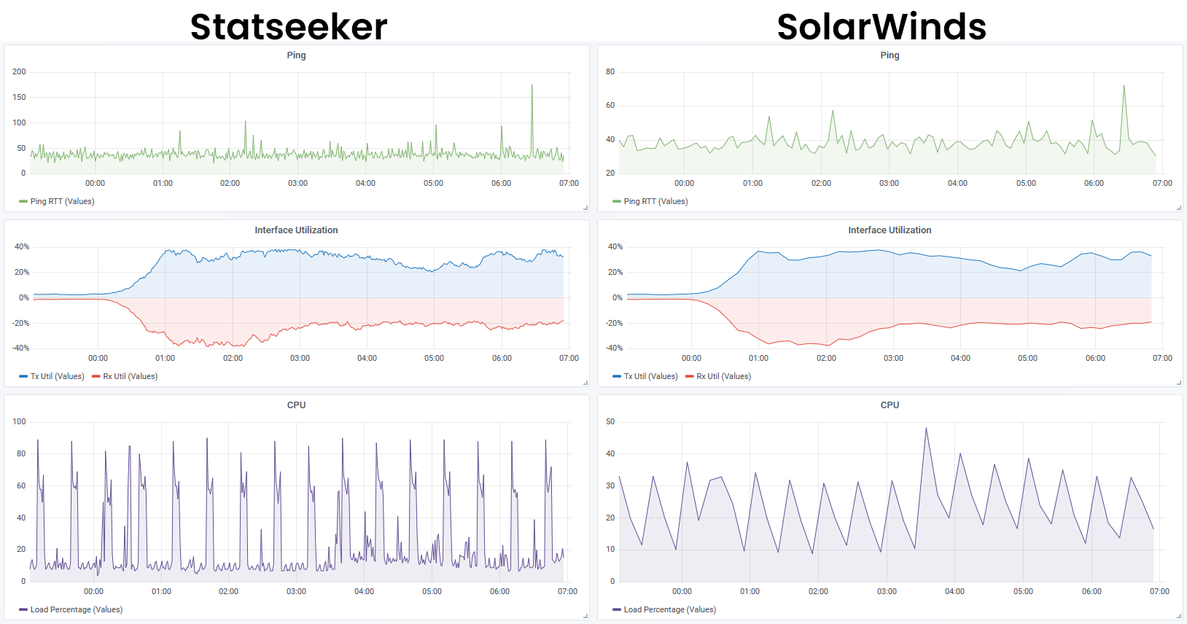This screenshot has width=1187, height=624.
Task: Click the tallest peak in SolarWinds Ping chart
Action: pyautogui.click(x=1124, y=87)
